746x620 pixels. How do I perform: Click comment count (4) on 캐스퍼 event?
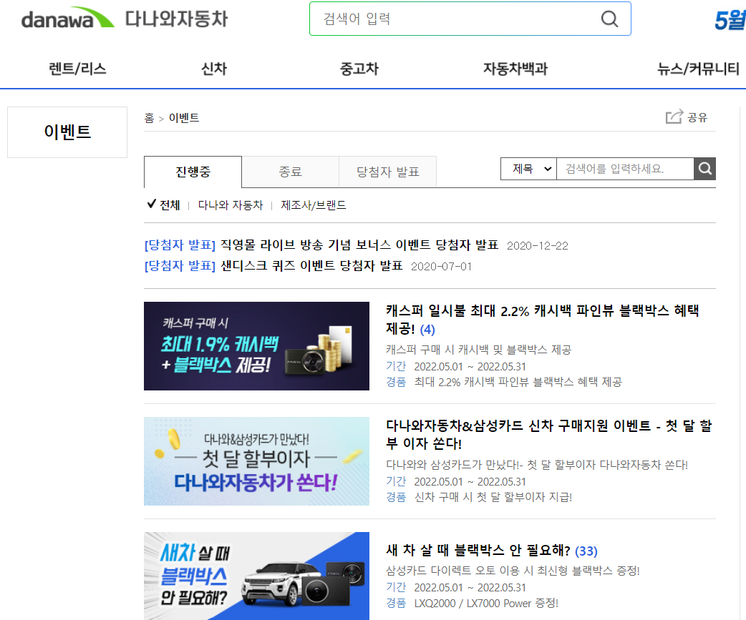427,329
